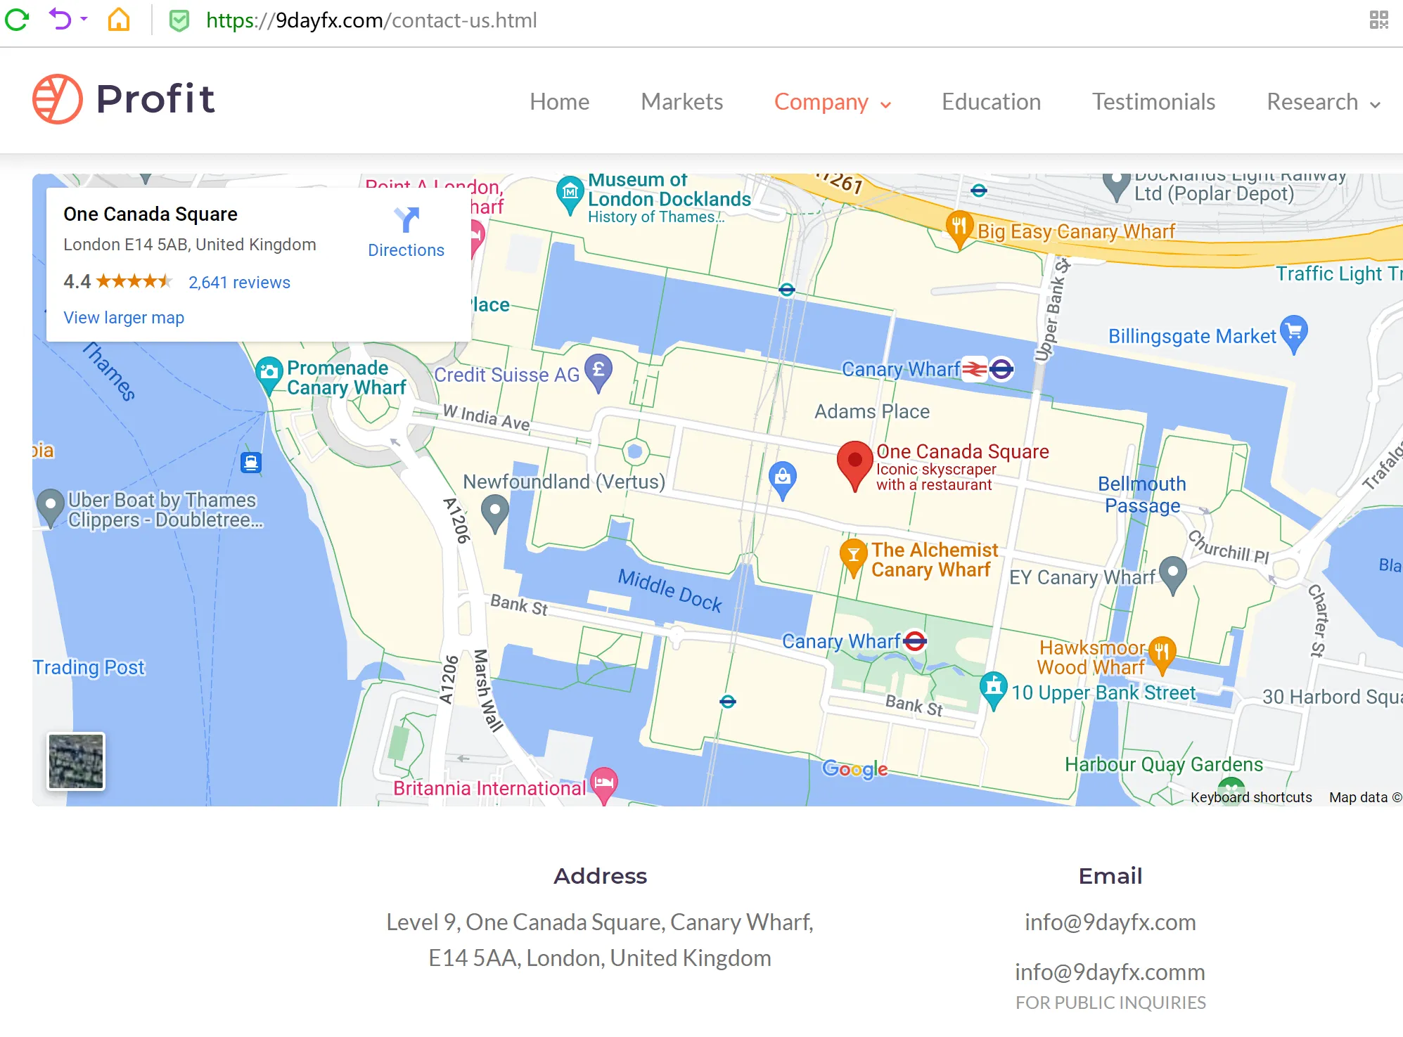Screen dimensions: 1403x1037
Task: Expand the Research dropdown chevron
Action: coord(1375,105)
